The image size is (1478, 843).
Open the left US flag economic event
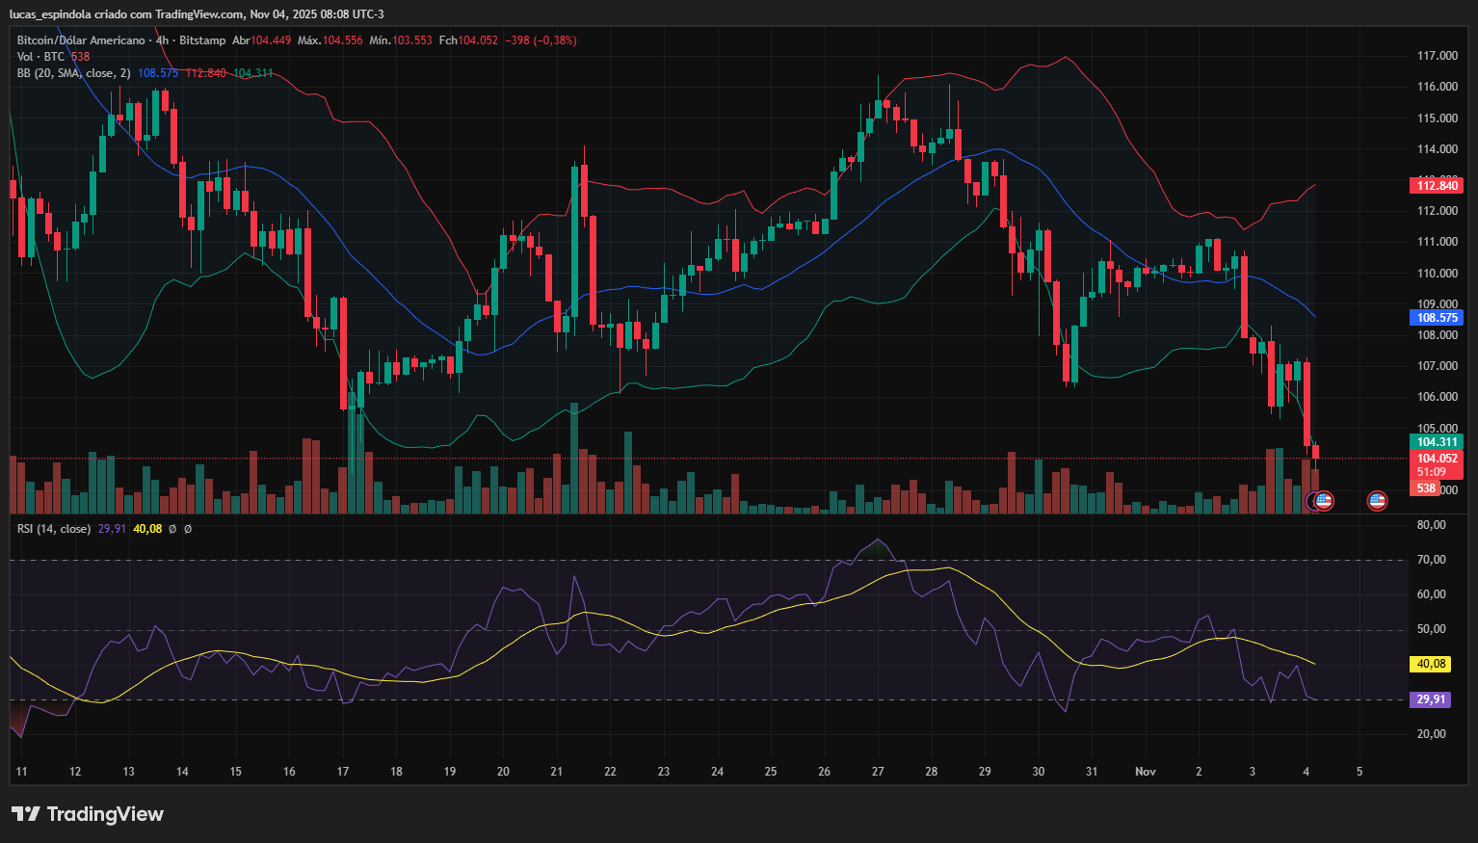click(x=1324, y=501)
